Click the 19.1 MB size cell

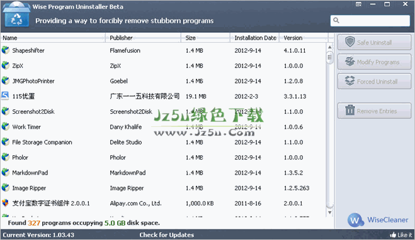pyautogui.click(x=196, y=96)
